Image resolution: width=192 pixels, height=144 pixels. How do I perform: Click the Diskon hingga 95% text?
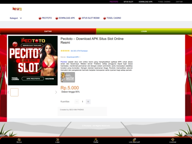(70, 92)
